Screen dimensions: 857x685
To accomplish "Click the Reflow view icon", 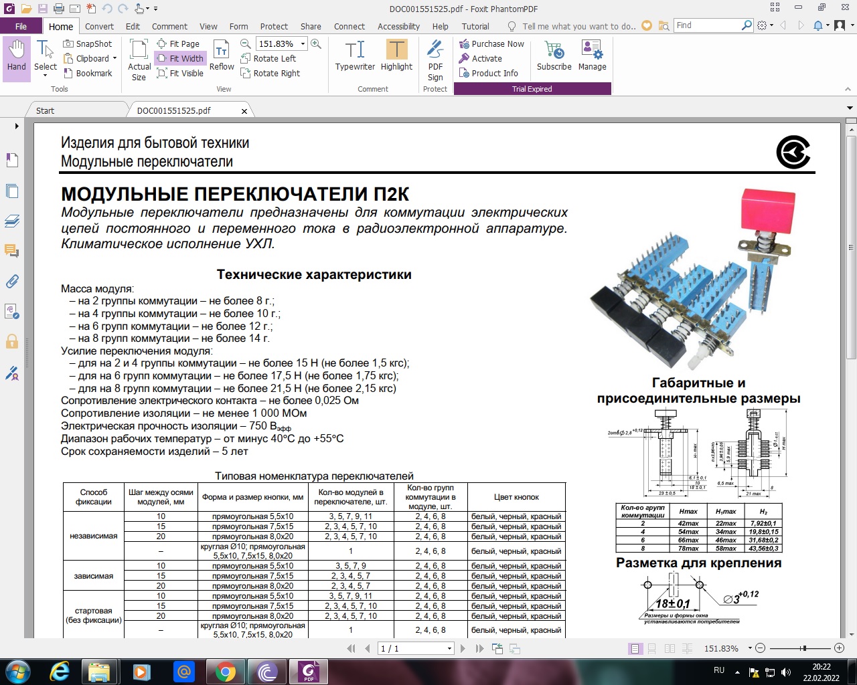I will 222,56.
